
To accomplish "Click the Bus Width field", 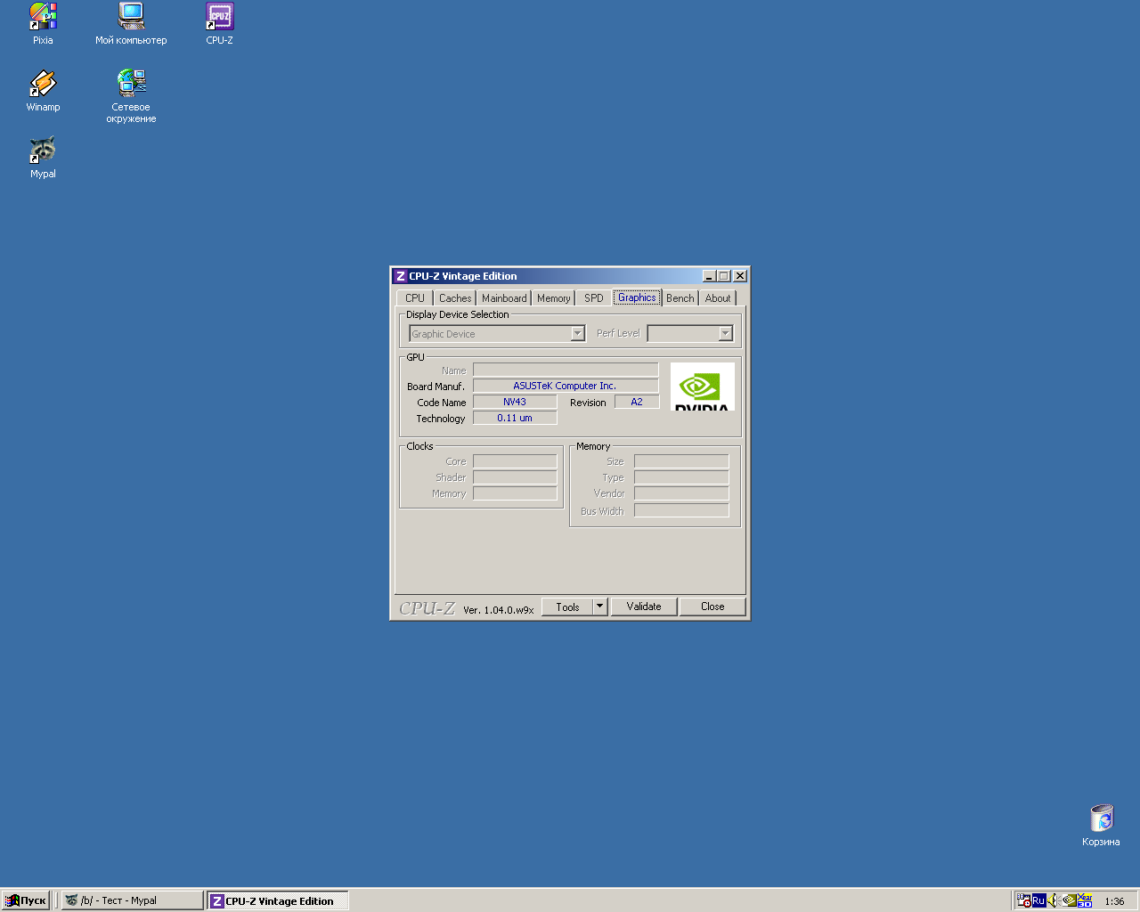I will [681, 510].
